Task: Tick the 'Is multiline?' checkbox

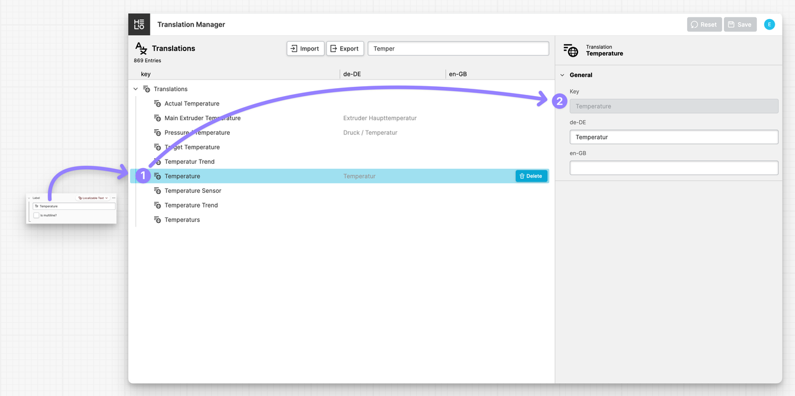Action: click(36, 216)
